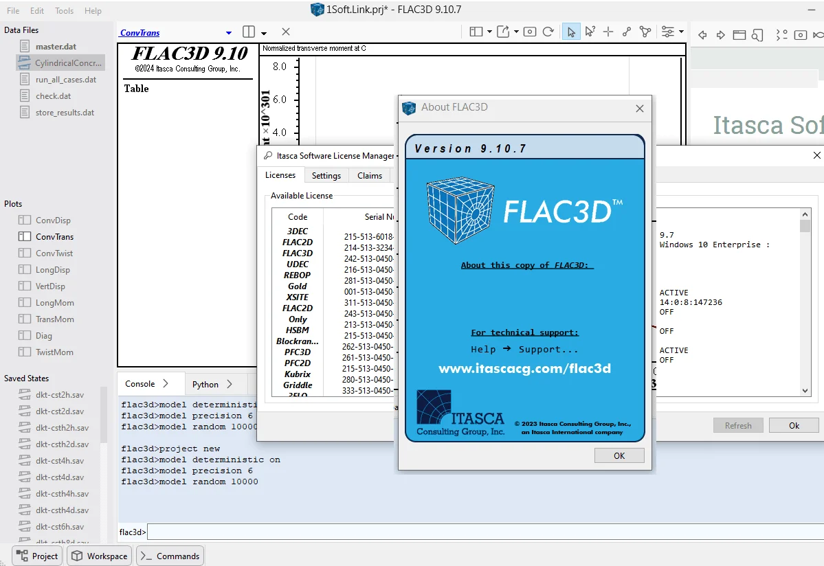Click the regenerate plot refresh icon
Viewport: 824px width, 566px height.
tap(548, 32)
